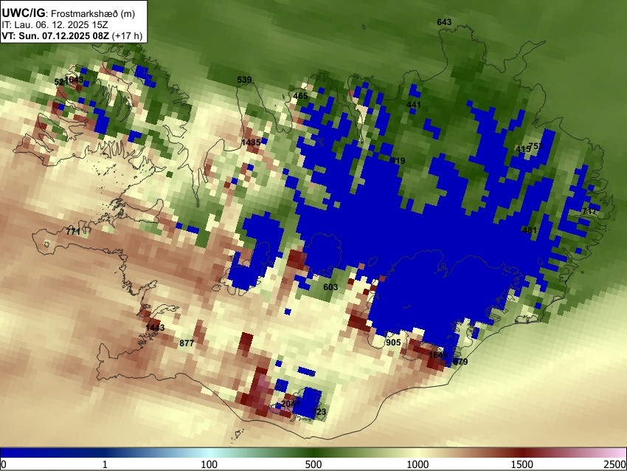Click the 539 height label

tap(244, 80)
